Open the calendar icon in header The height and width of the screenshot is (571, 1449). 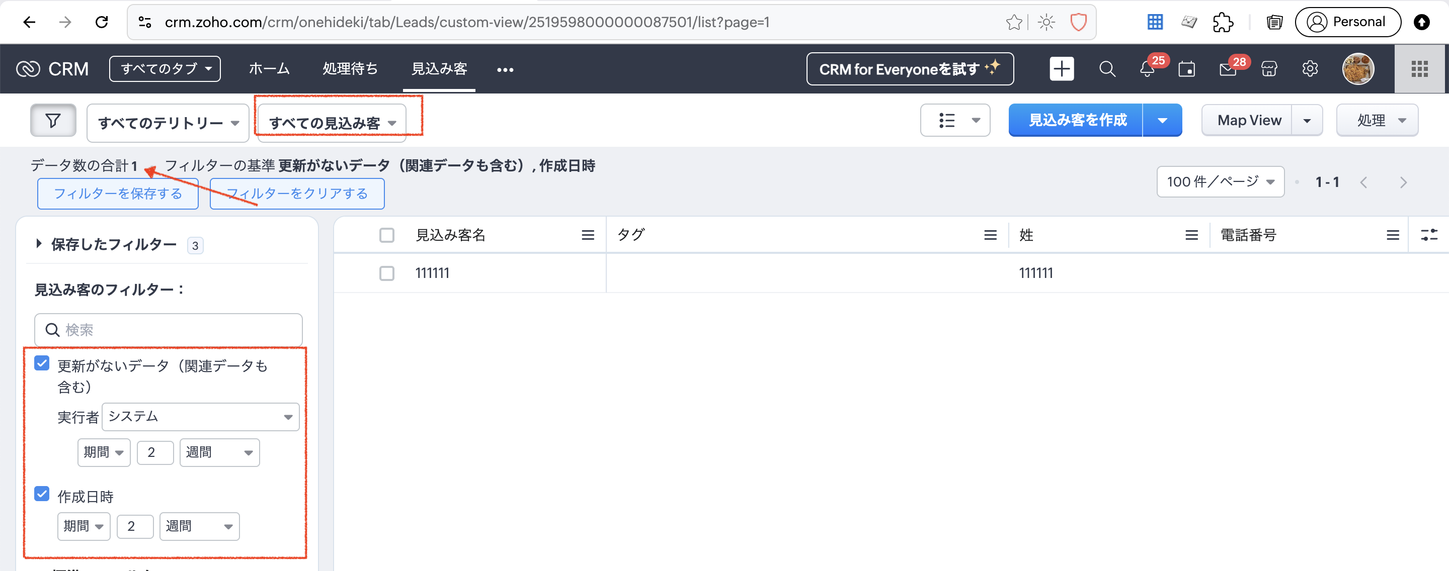[x=1186, y=69]
